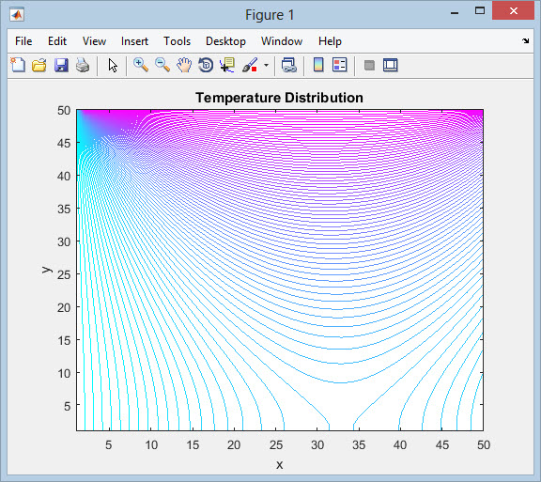Screen dimensions: 541x482
Task: Click the Hide Plot Tools icon
Action: point(369,65)
